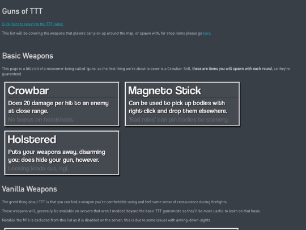Viewport: 306px width, 230px height.
Task: Click the Crowbar damage description text
Action: point(58,107)
